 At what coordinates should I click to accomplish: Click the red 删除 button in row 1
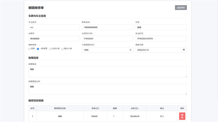(182, 116)
